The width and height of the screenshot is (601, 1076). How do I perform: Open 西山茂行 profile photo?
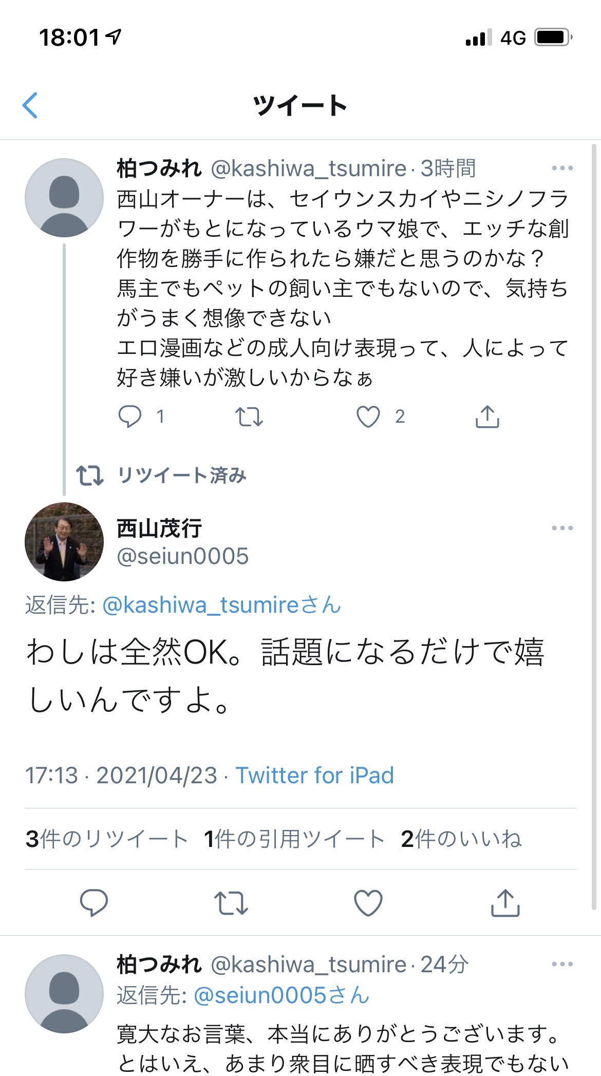[x=64, y=542]
